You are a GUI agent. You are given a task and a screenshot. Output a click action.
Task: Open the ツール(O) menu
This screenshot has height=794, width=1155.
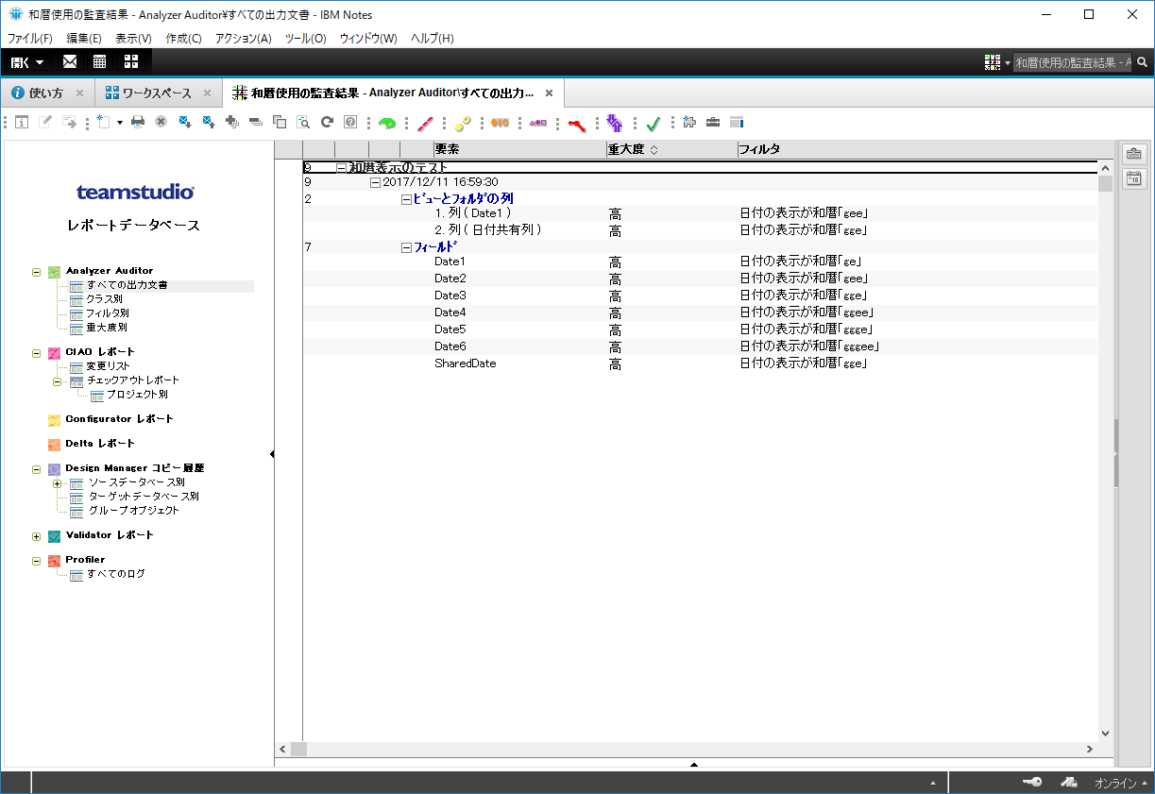[x=306, y=39]
